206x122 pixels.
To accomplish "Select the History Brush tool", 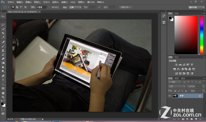I will pyautogui.click(x=3, y=54).
